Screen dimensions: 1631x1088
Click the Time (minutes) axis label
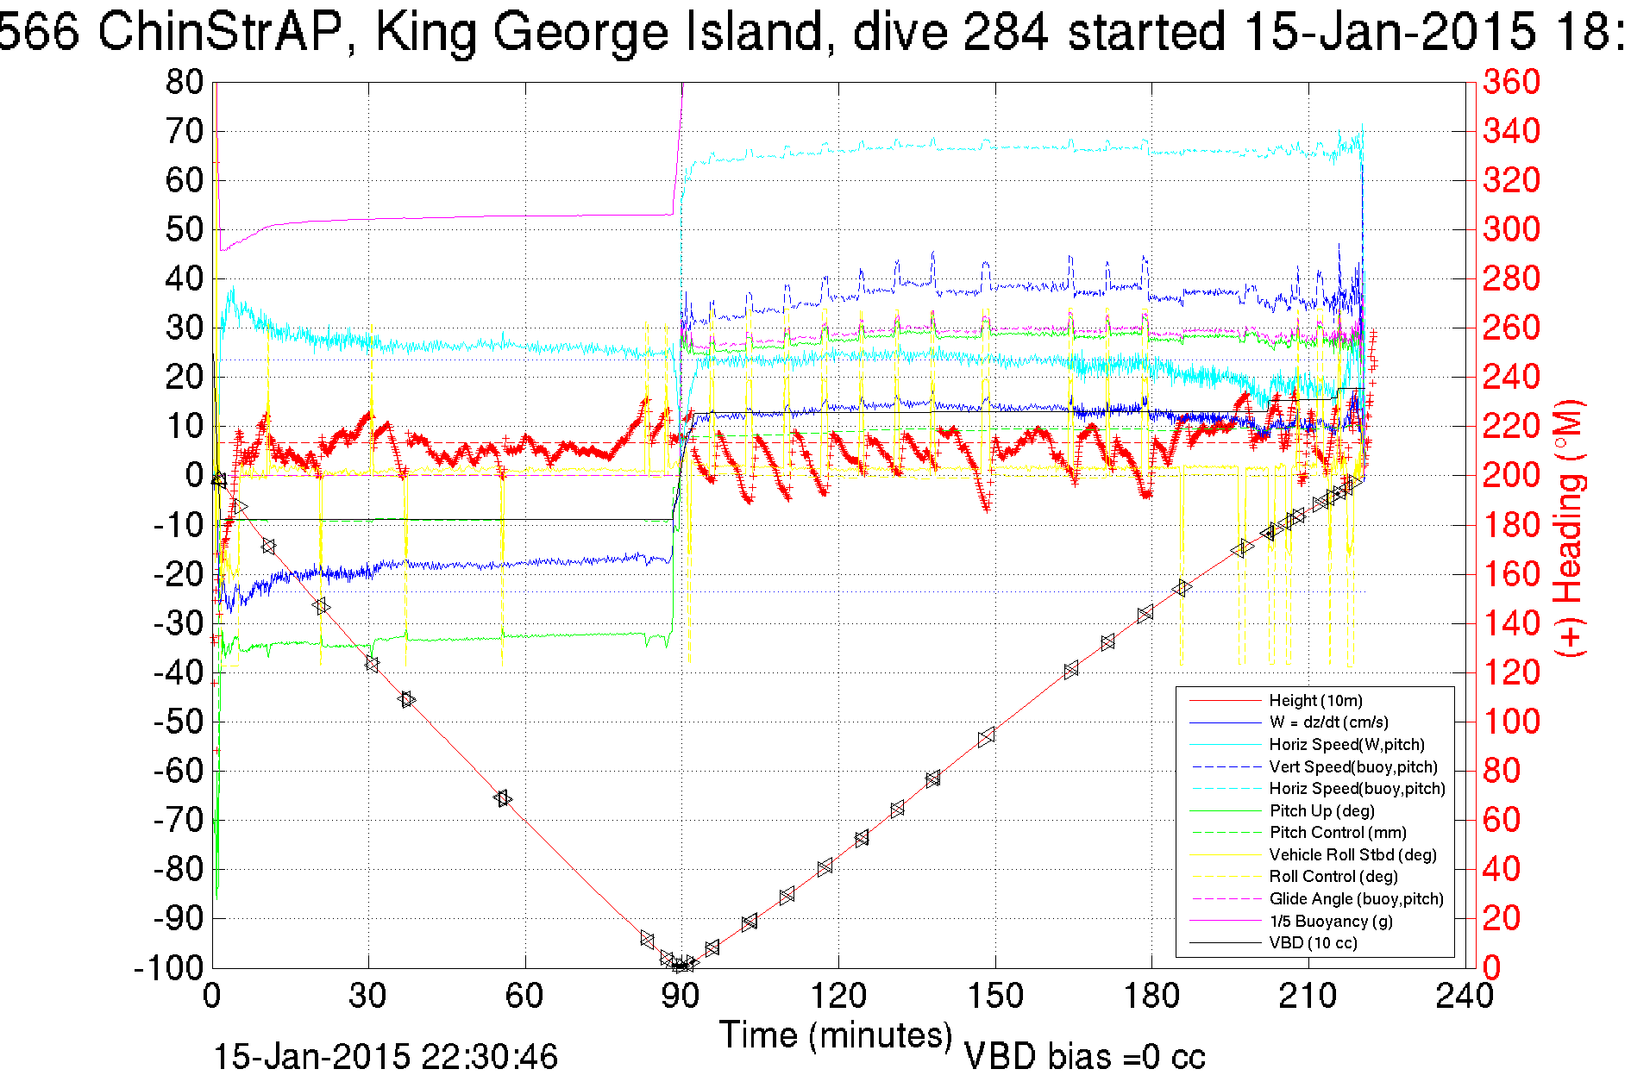click(x=836, y=1035)
